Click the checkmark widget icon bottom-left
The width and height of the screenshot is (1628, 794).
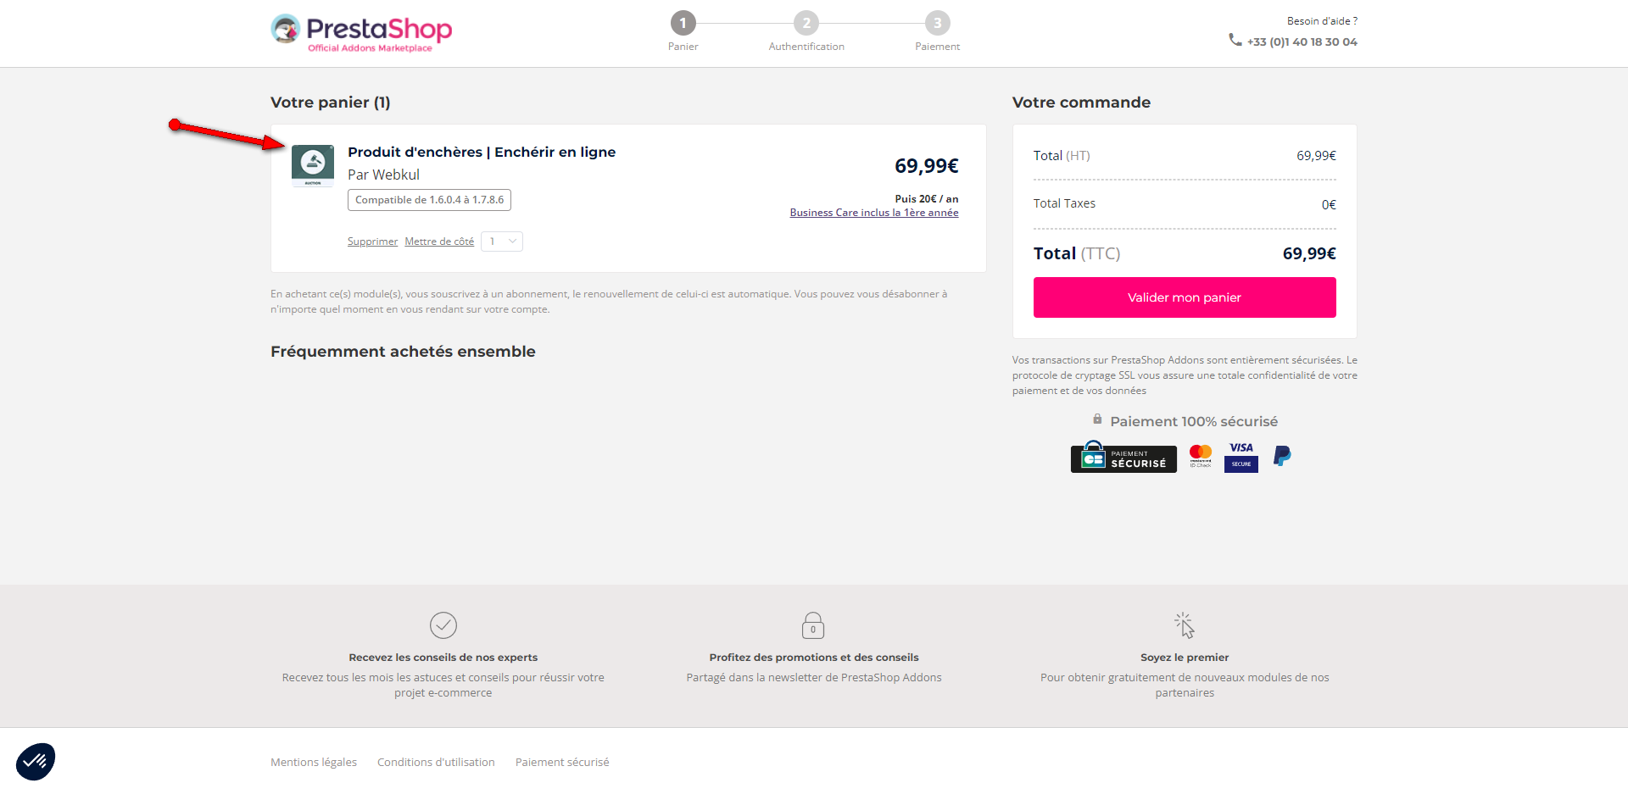(x=36, y=761)
